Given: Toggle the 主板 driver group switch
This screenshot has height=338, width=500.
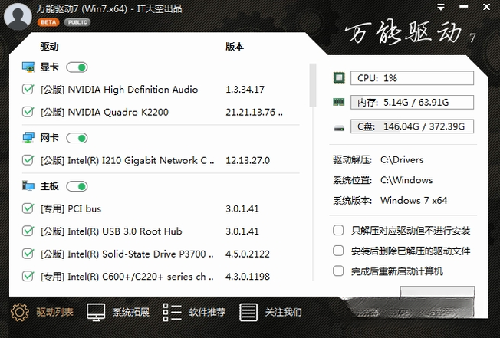Looking at the screenshot, I should [x=77, y=186].
